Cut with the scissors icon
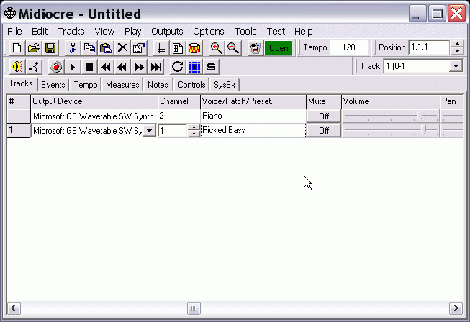This screenshot has width=470, height=322. 73,48
